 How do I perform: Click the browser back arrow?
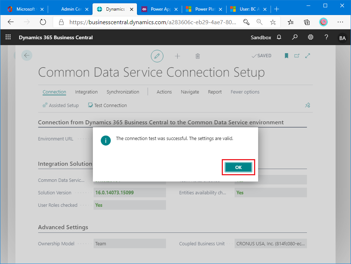(11, 22)
